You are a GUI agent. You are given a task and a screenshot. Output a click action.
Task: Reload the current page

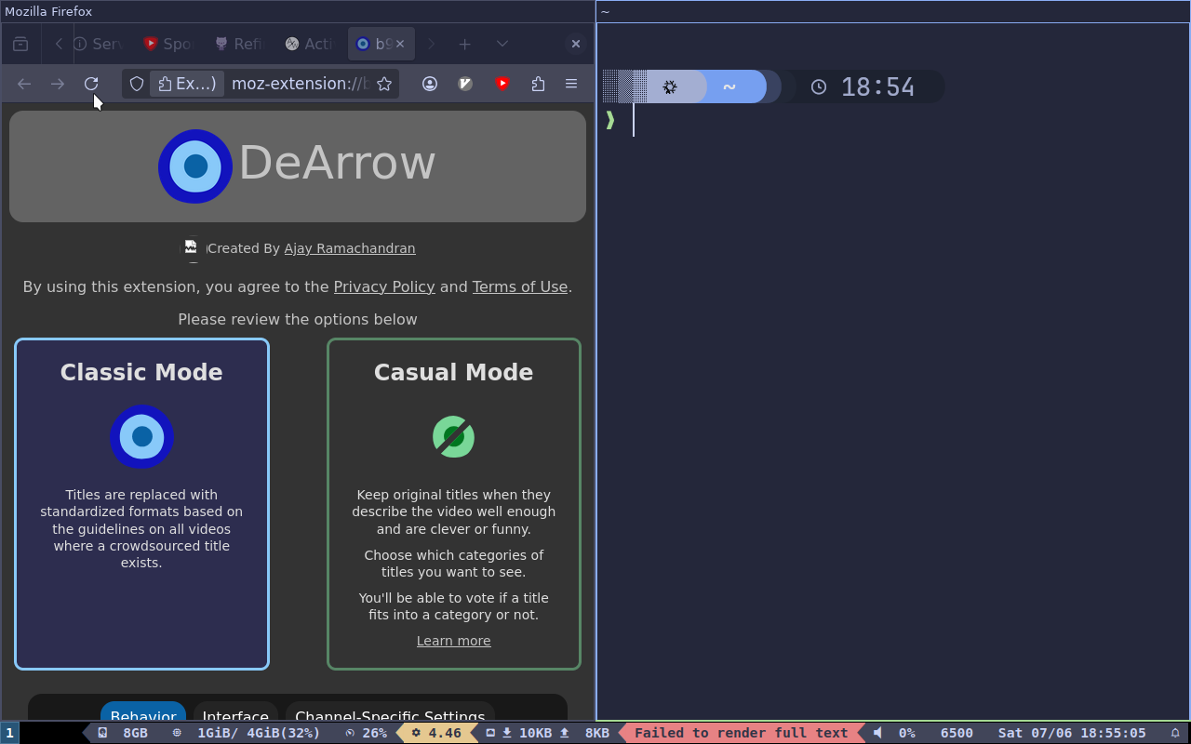pyautogui.click(x=91, y=84)
